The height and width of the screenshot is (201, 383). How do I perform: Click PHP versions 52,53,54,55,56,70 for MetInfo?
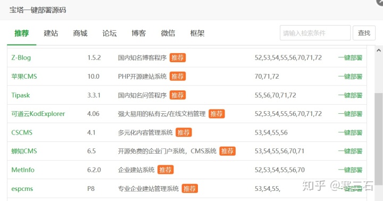(x=280, y=170)
